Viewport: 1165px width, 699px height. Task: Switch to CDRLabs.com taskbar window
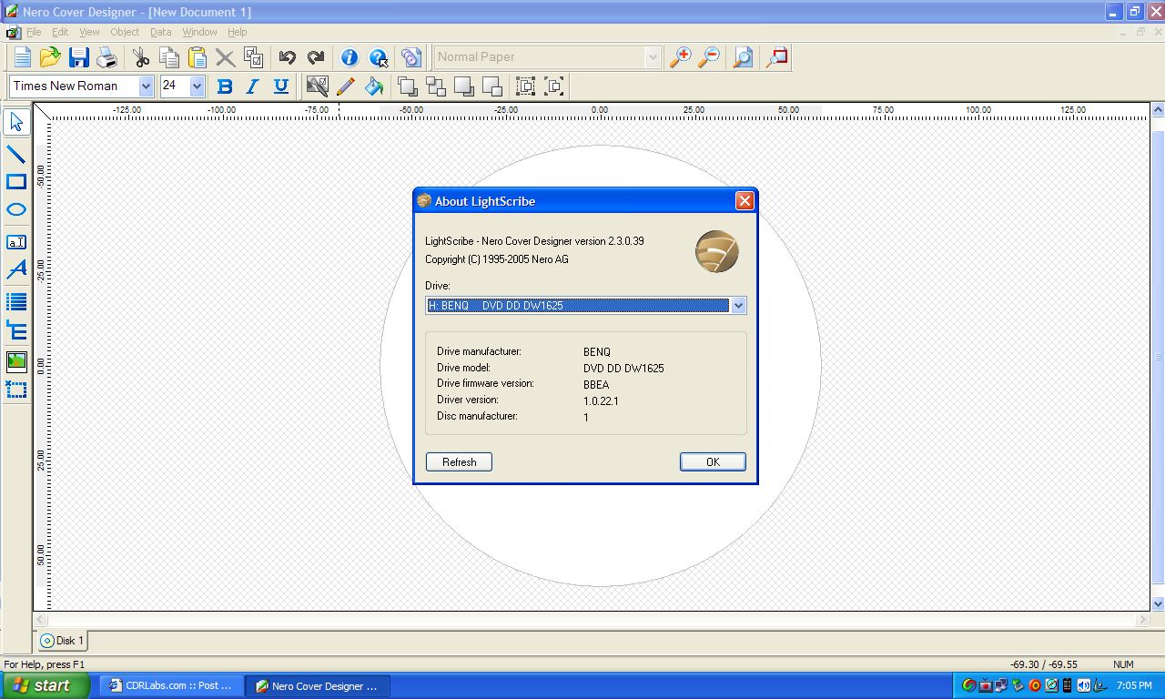171,686
